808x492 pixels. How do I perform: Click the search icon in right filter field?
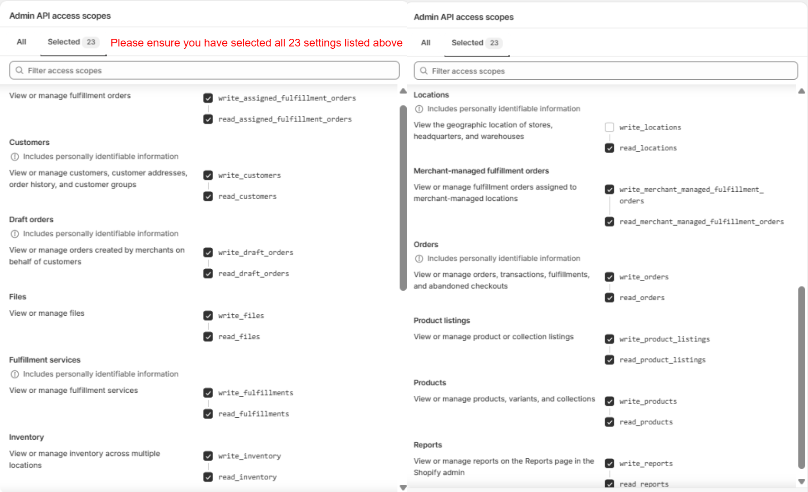(x=424, y=71)
